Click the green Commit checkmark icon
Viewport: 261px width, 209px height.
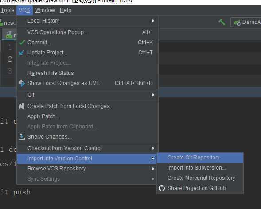click(x=22, y=43)
